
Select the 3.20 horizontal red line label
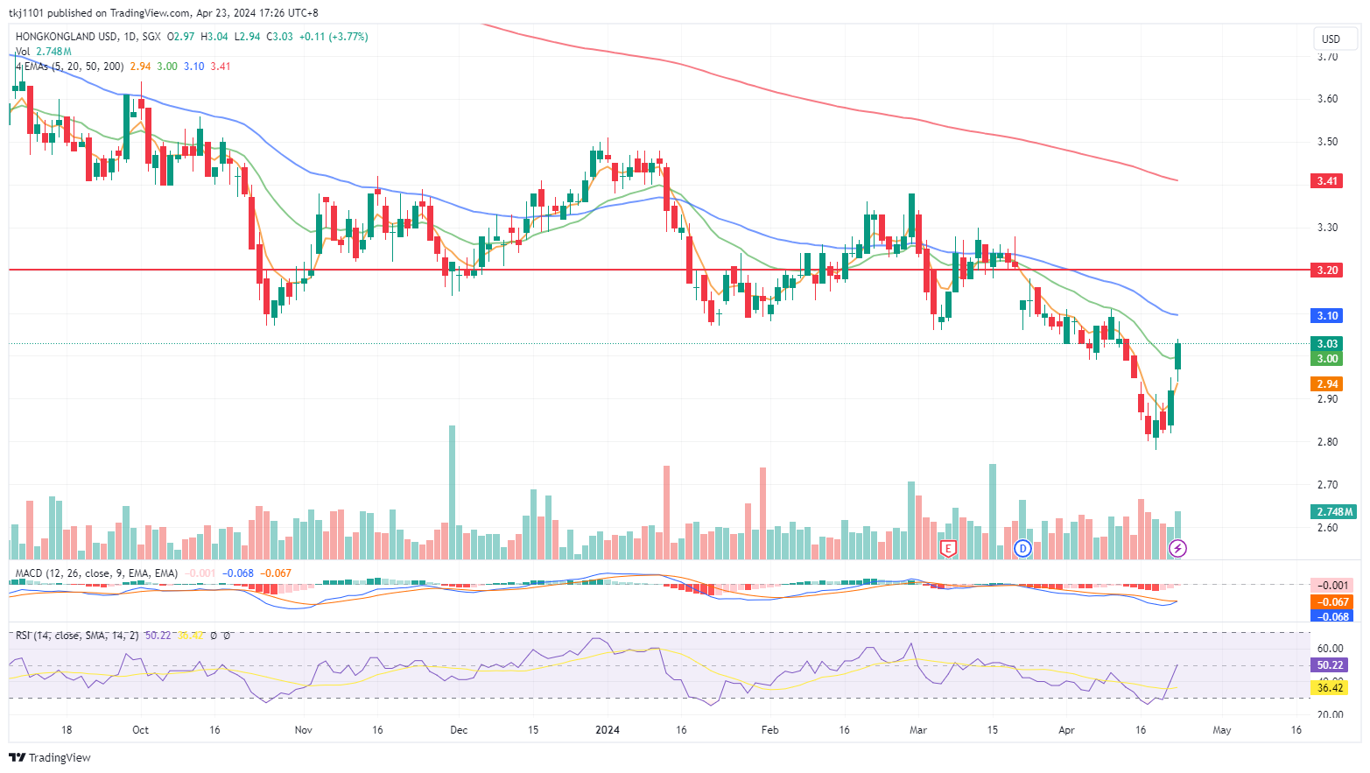[1328, 270]
